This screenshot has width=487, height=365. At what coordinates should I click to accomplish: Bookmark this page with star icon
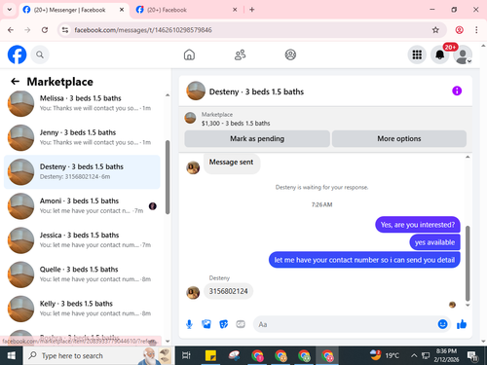(435, 30)
